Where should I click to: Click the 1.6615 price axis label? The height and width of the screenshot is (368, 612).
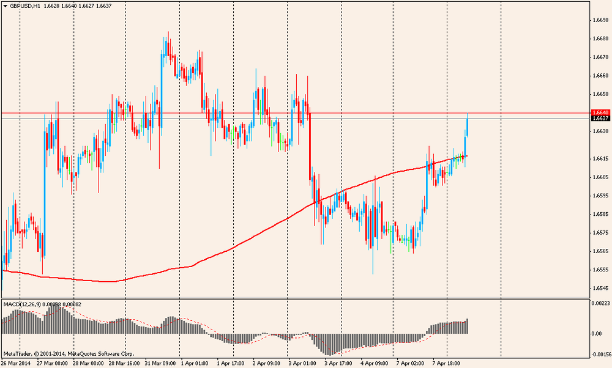pyautogui.click(x=600, y=159)
